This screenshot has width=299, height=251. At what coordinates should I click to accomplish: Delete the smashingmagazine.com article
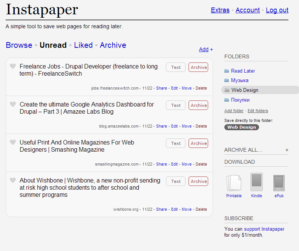tap(201, 164)
